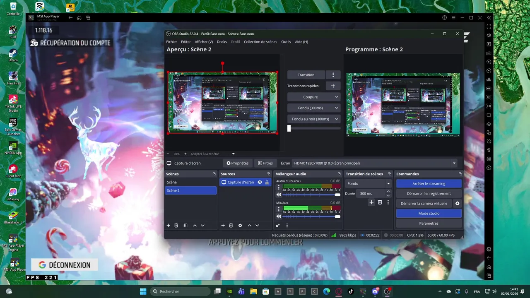Increase Durée value with up arrow
530x298 pixels.
(x=388, y=191)
